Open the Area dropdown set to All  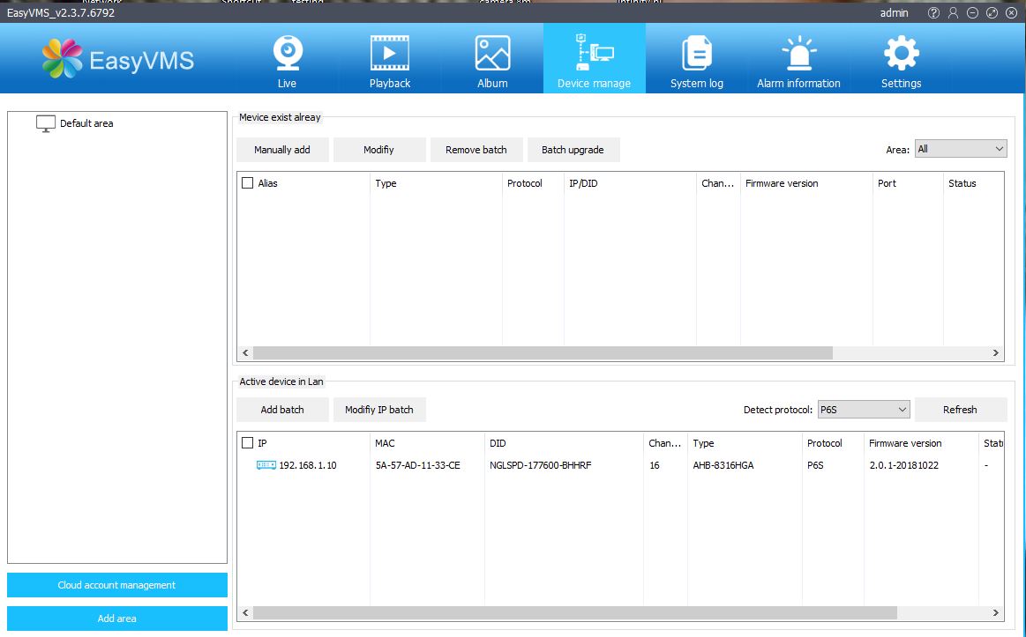click(960, 149)
